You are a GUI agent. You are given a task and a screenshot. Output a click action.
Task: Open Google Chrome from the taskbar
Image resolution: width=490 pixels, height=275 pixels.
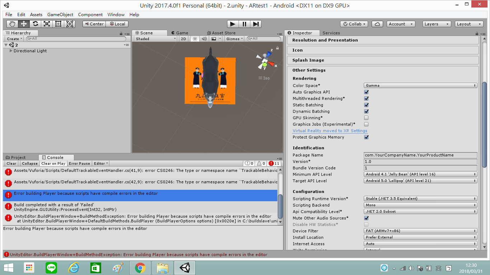pyautogui.click(x=140, y=268)
